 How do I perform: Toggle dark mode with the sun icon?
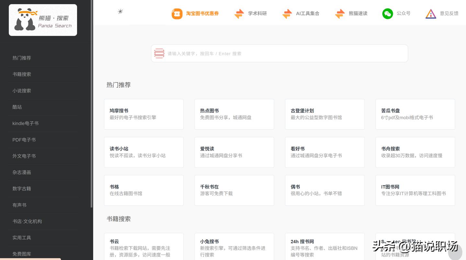pos(120,11)
